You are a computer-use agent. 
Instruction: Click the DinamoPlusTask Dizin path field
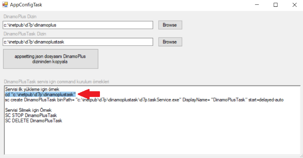(x=78, y=42)
